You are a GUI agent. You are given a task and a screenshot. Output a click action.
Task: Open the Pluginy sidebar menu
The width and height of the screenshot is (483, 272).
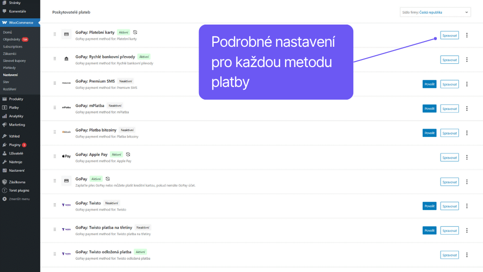(15, 144)
